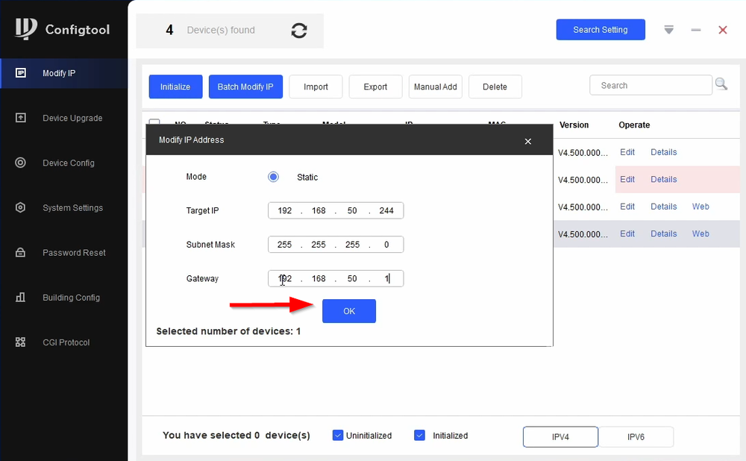The height and width of the screenshot is (461, 746).
Task: Open the Device Upgrade section
Action: point(22,118)
